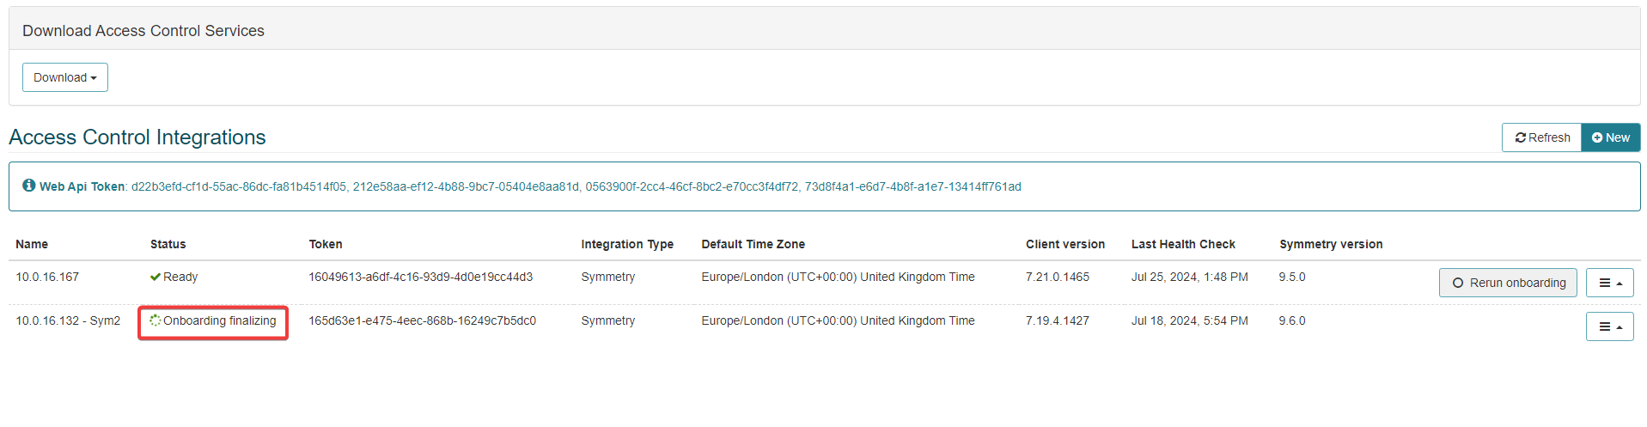This screenshot has height=427, width=1647.
Task: Click the Name column header
Action: tap(32, 244)
